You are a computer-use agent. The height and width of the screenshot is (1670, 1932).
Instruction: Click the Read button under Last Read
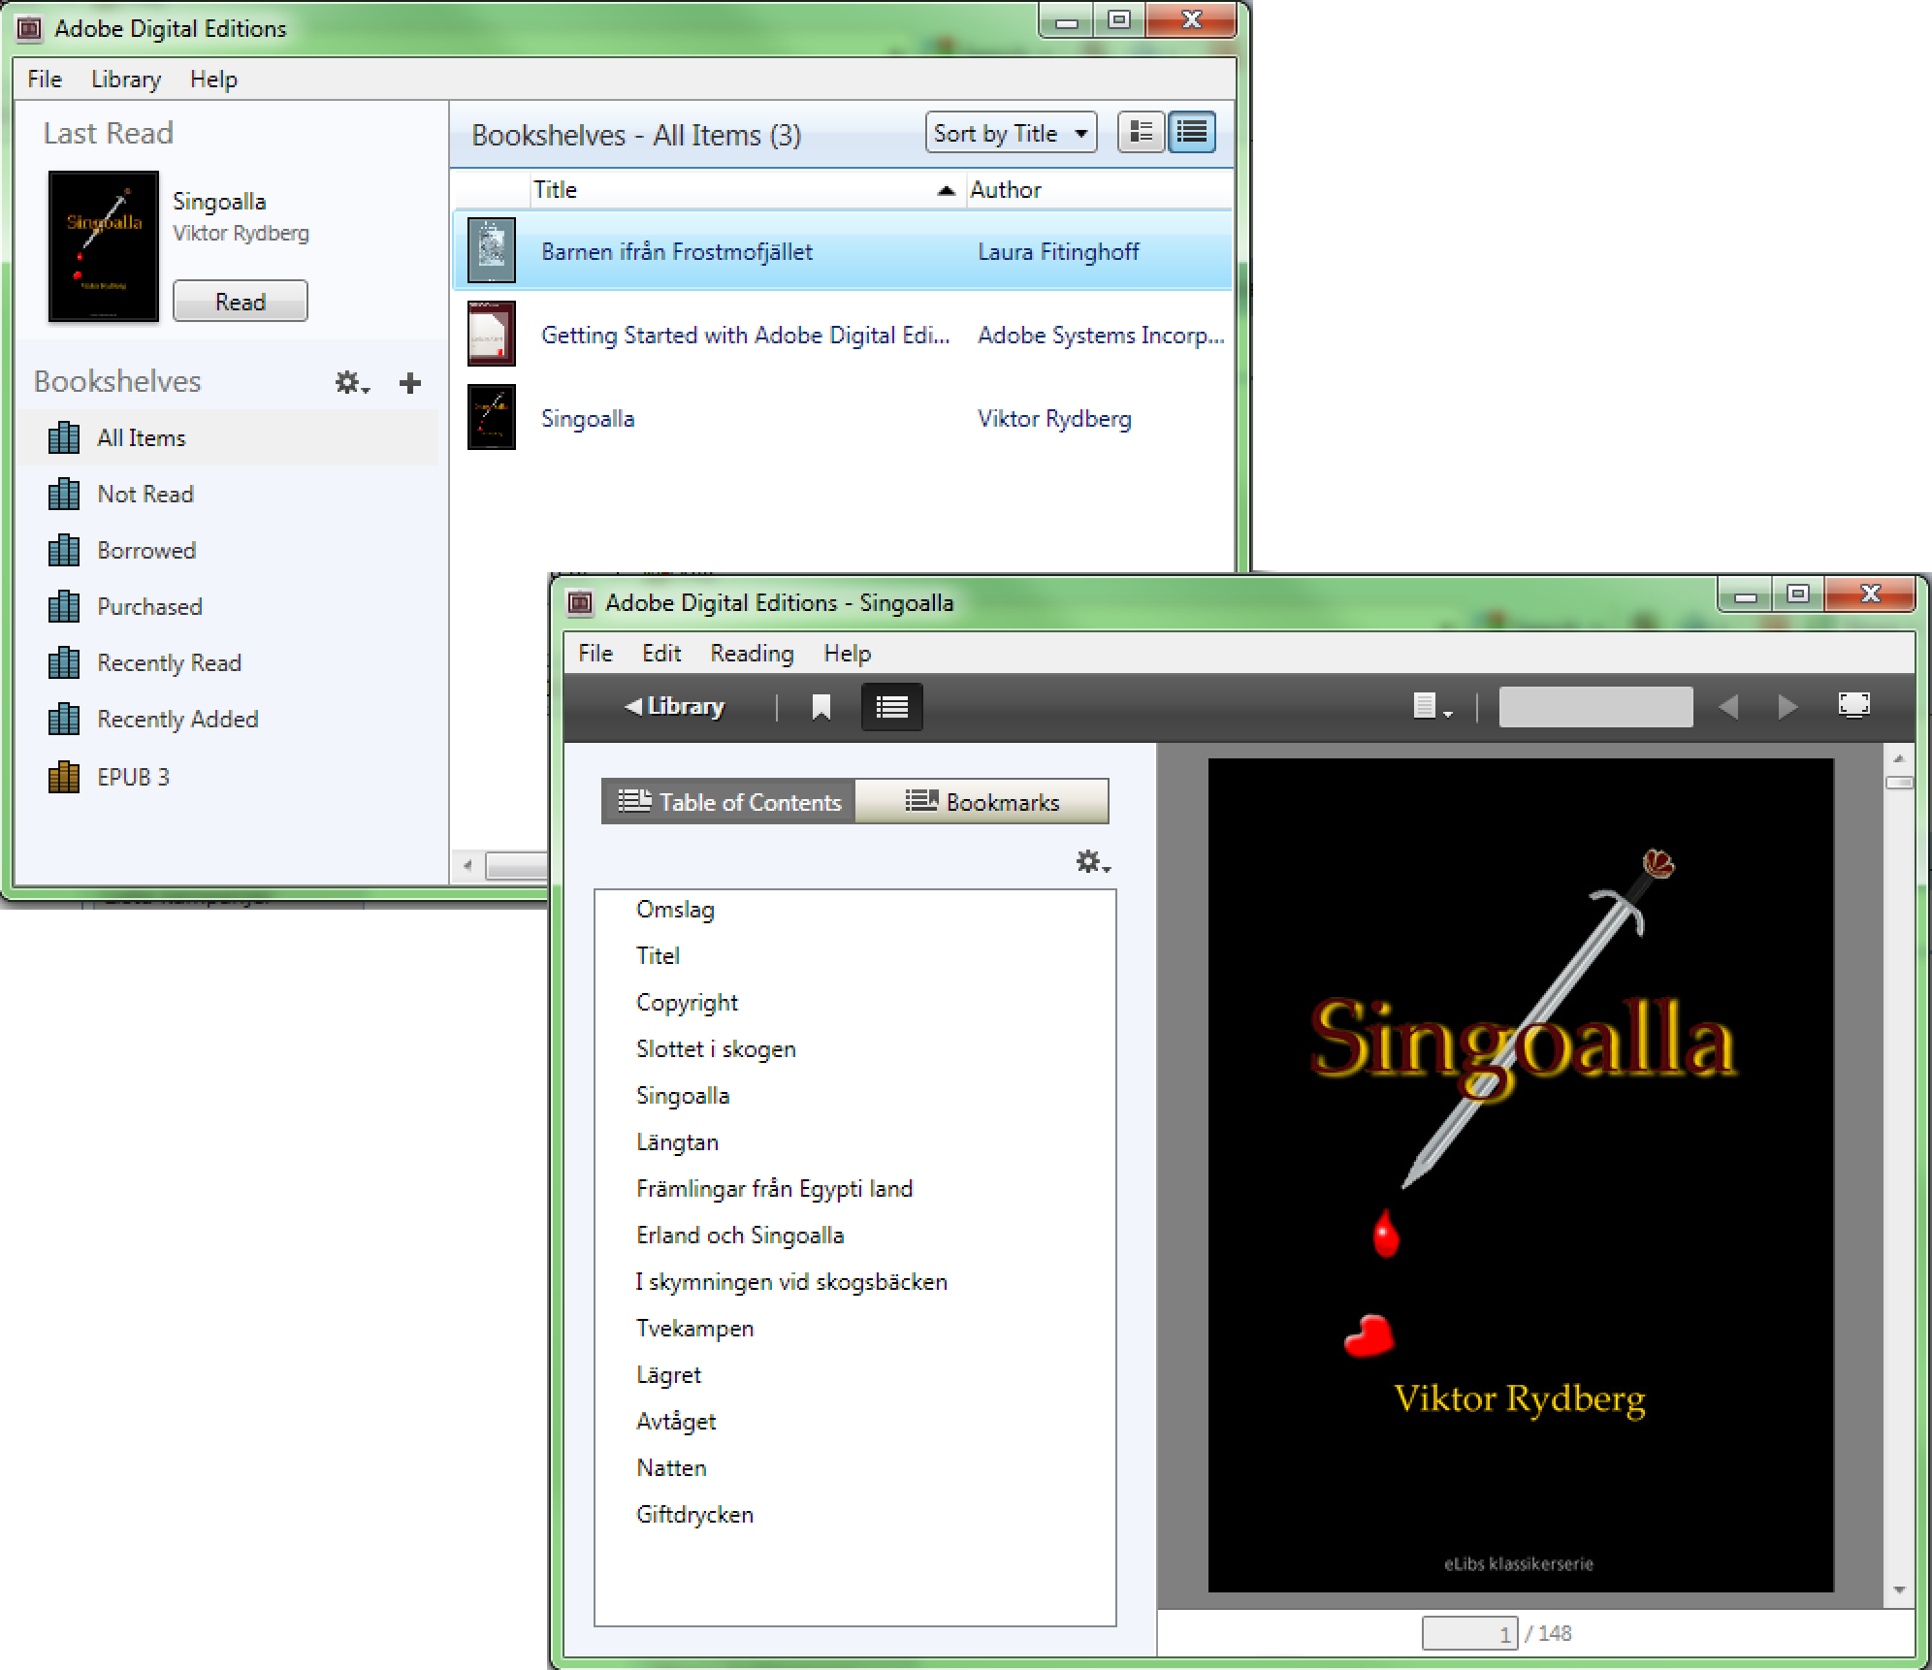pyautogui.click(x=241, y=301)
